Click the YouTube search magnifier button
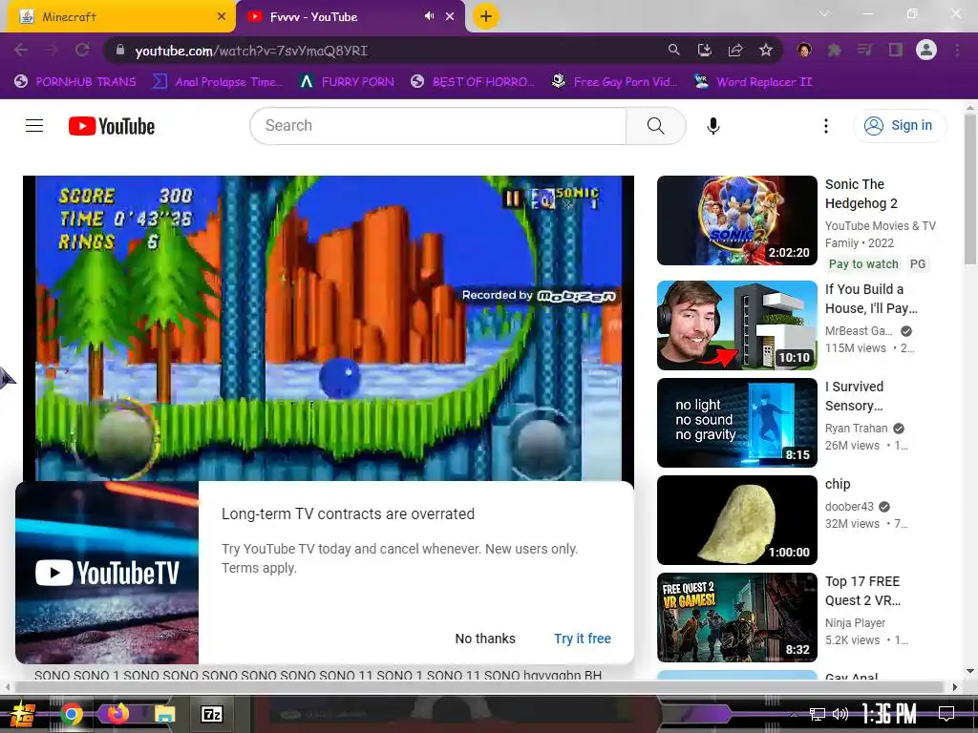This screenshot has width=978, height=733. pos(655,126)
